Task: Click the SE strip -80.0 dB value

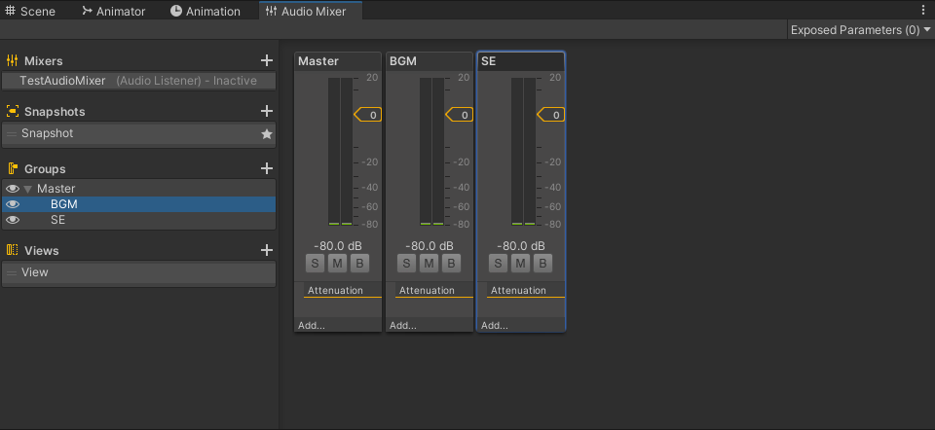Action: click(x=520, y=246)
